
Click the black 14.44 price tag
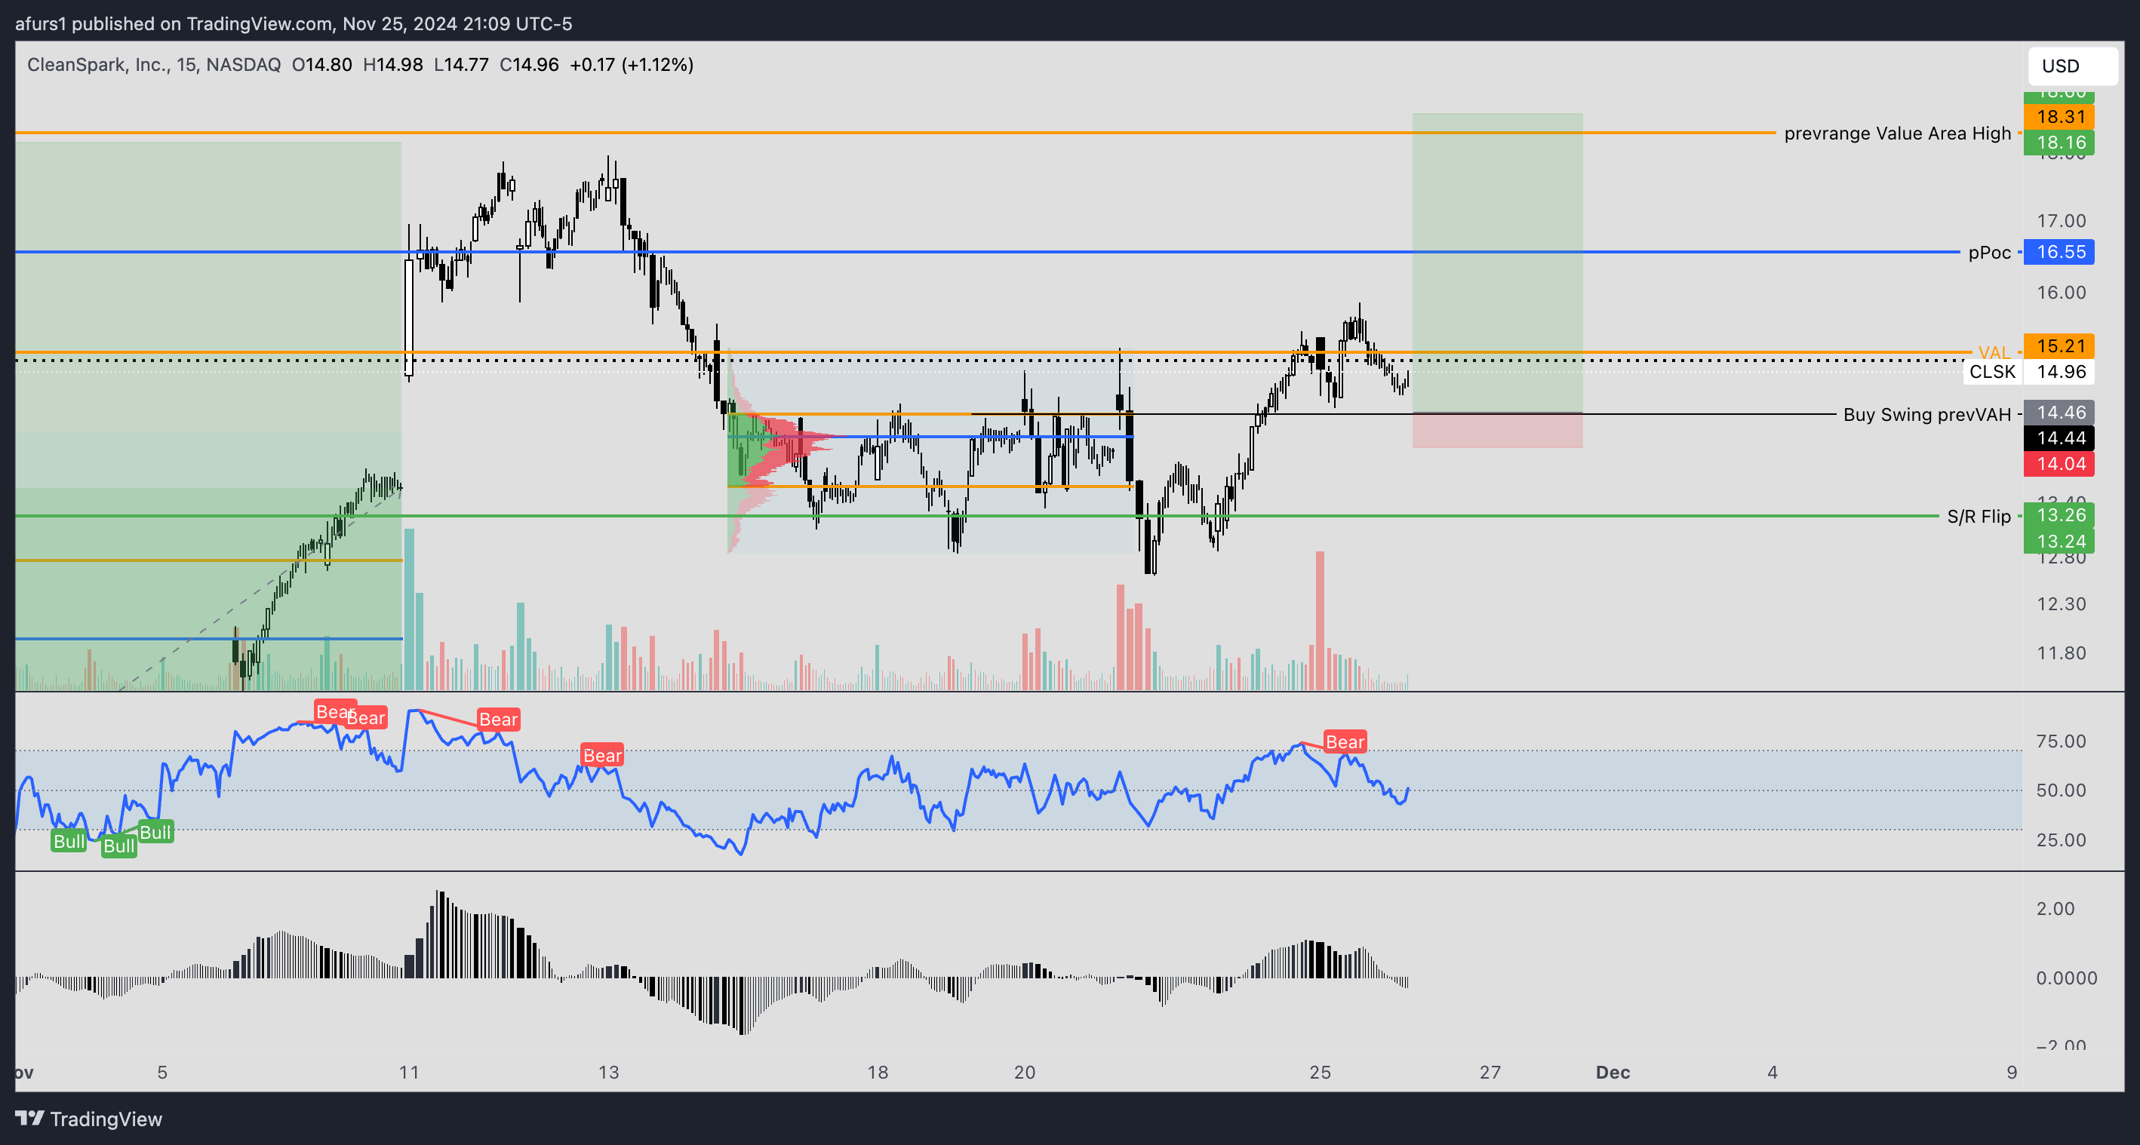pos(2059,437)
